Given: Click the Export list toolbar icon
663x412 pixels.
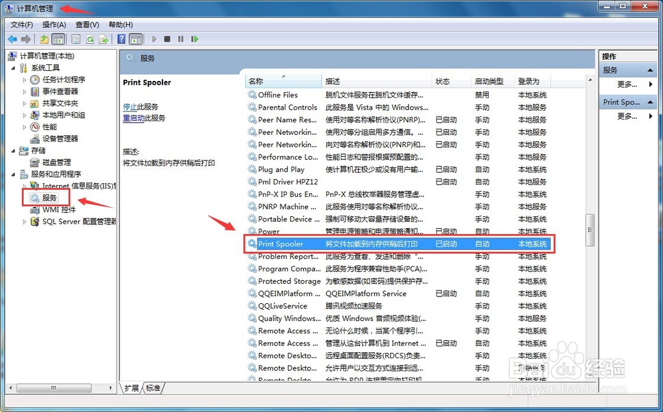Looking at the screenshot, I should [103, 39].
